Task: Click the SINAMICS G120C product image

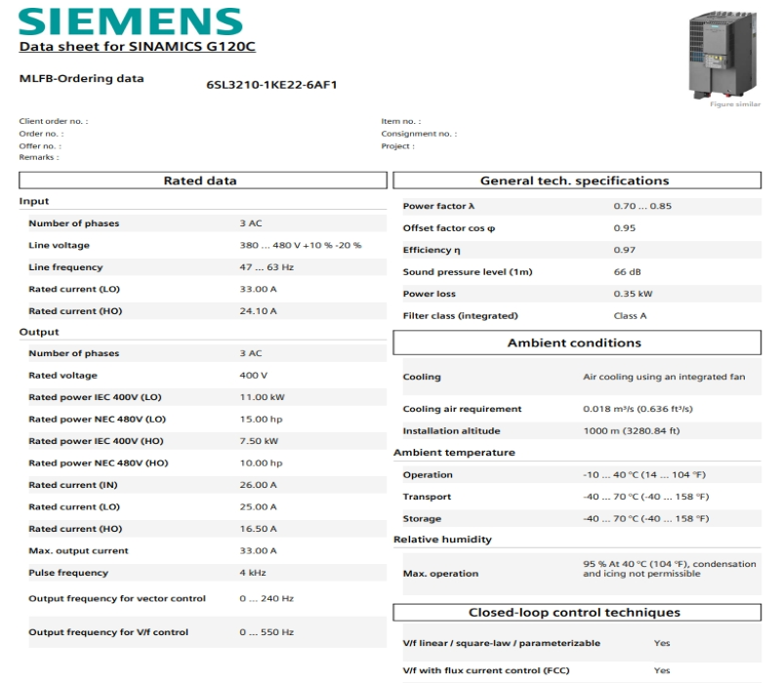Action: point(725,54)
